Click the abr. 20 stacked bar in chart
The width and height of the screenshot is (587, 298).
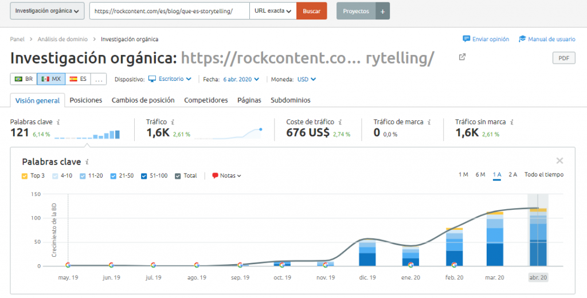coord(538,237)
